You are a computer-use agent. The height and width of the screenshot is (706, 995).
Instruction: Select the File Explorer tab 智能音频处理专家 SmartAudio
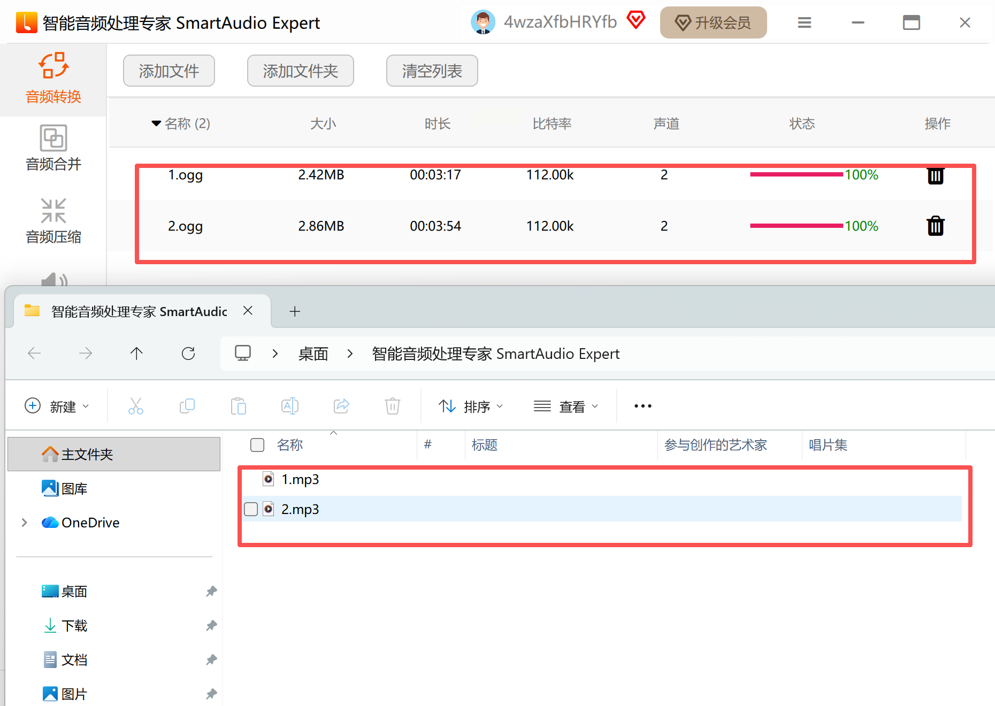click(x=143, y=311)
